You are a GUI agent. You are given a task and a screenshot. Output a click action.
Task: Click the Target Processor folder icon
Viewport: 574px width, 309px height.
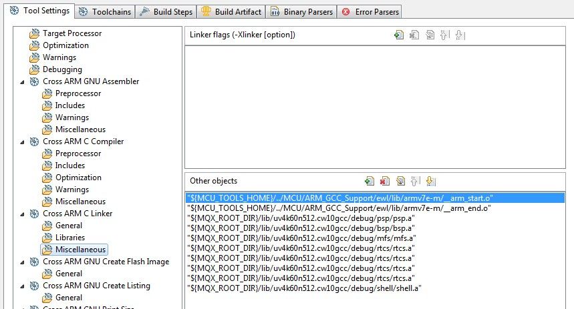point(34,33)
